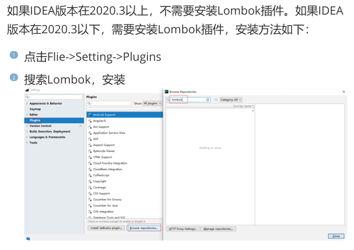This screenshot has width=354, height=250.
Task: Clear the lombok search with the x icon
Action: pyautogui.click(x=208, y=100)
